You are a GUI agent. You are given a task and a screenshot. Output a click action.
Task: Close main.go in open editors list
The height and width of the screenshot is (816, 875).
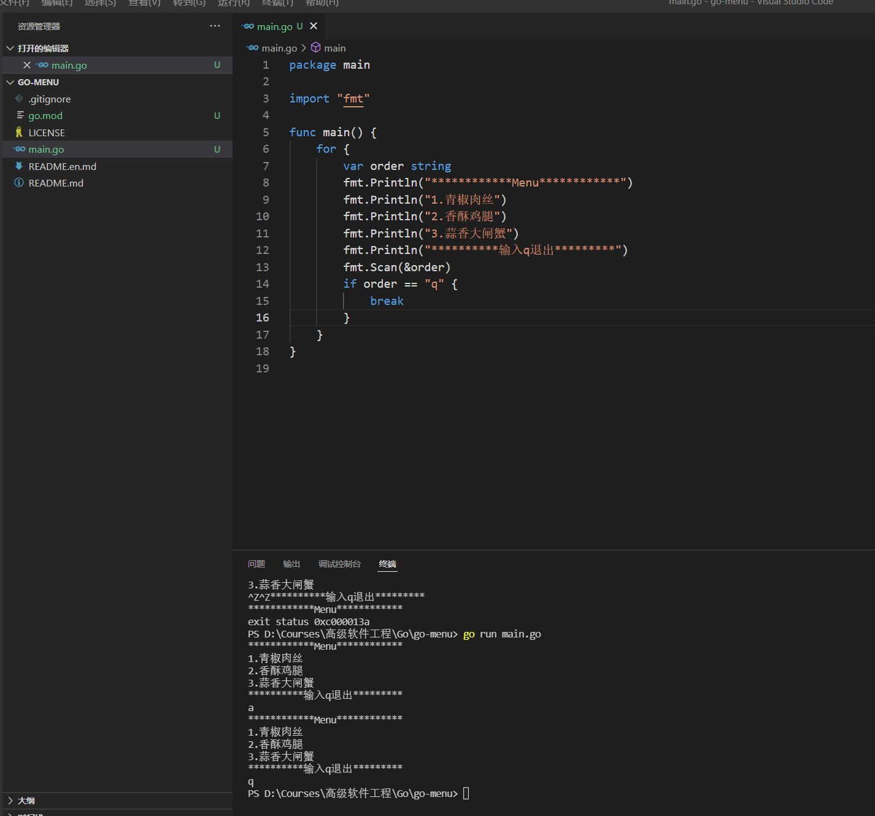click(27, 65)
